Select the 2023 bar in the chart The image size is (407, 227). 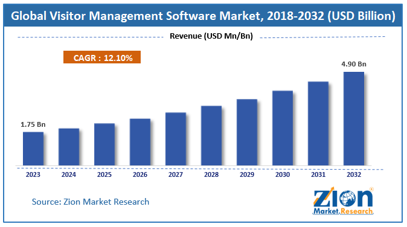tap(33, 149)
